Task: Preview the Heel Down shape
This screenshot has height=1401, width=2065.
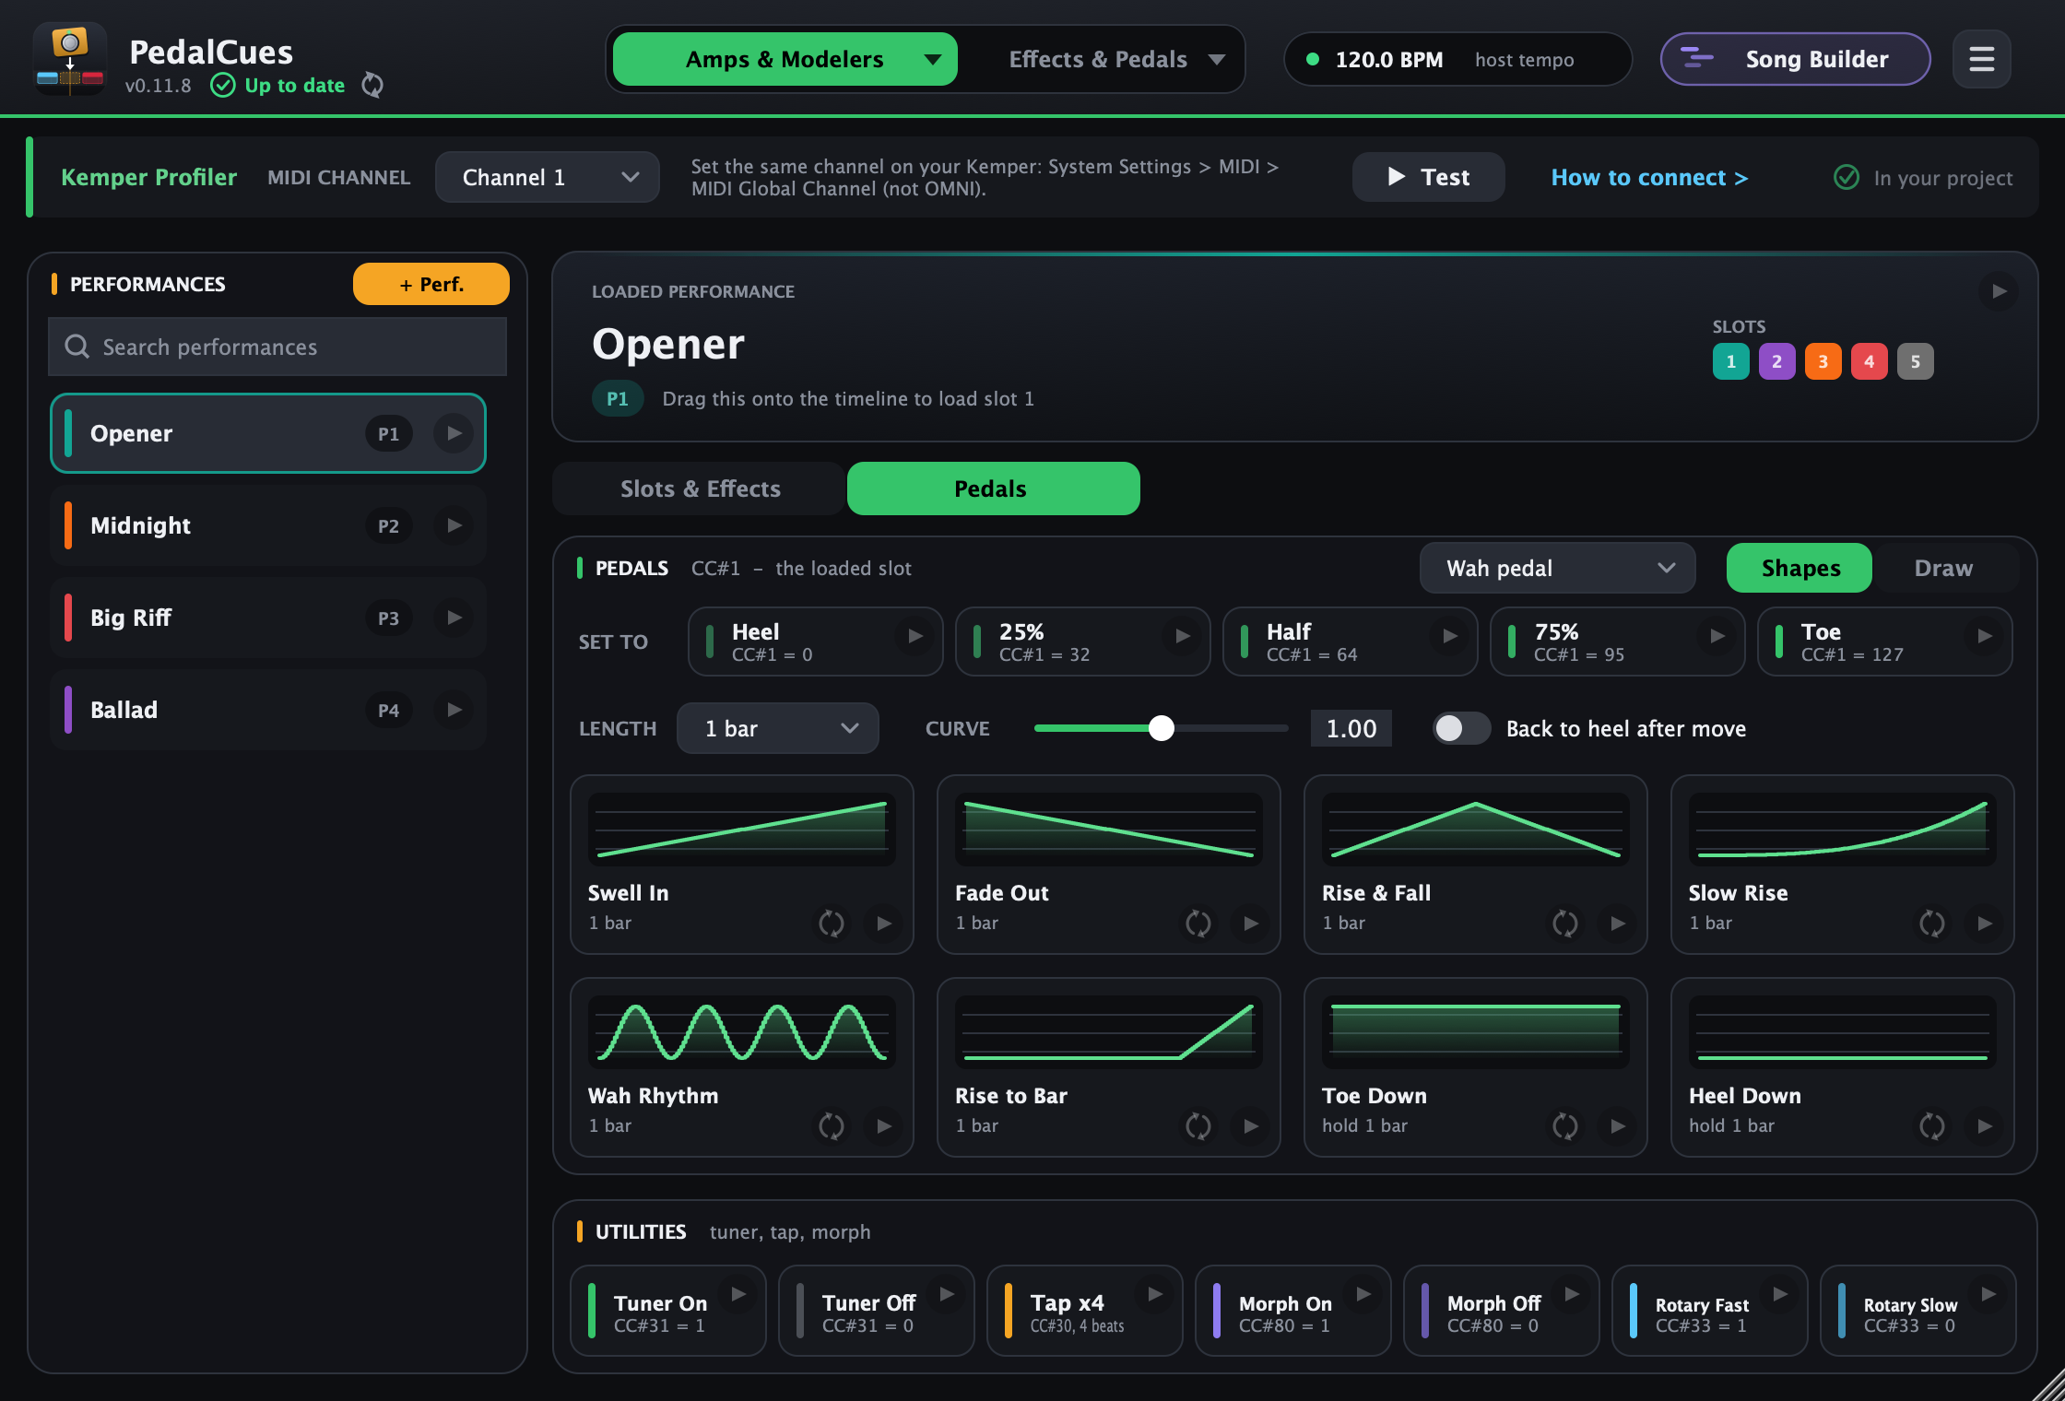Action: point(1985,1125)
